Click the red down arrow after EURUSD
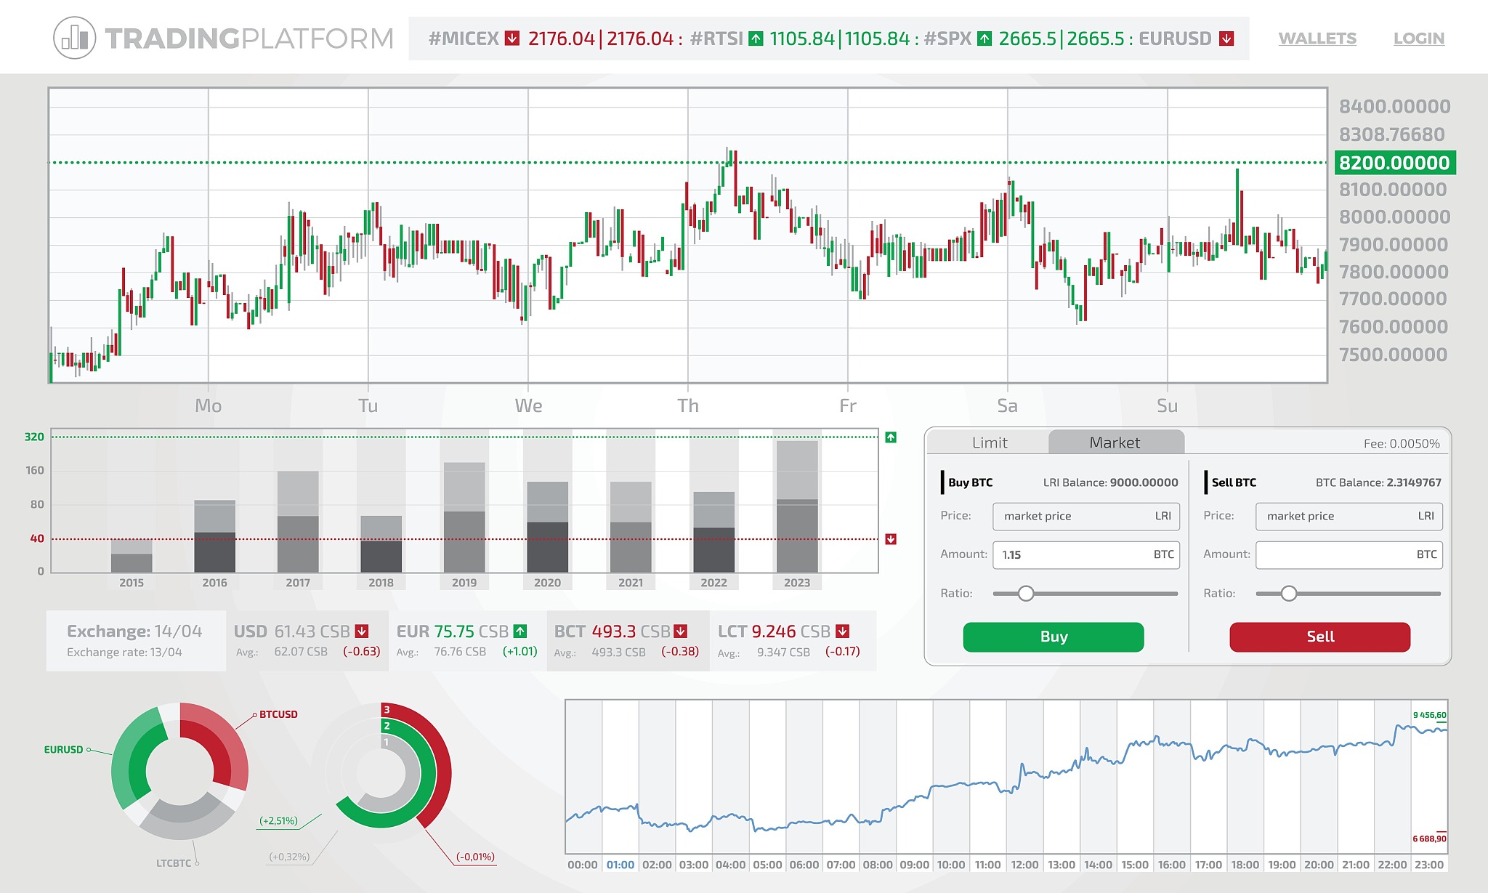 1226,39
